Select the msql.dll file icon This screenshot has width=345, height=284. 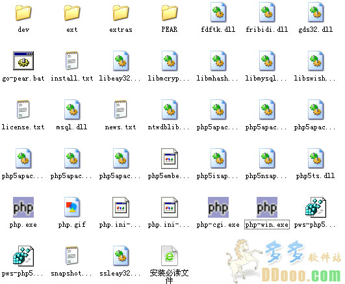coord(72,110)
